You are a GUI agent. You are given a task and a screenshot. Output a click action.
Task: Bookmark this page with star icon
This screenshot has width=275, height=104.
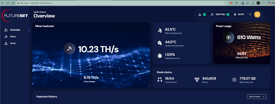coord(226,3)
